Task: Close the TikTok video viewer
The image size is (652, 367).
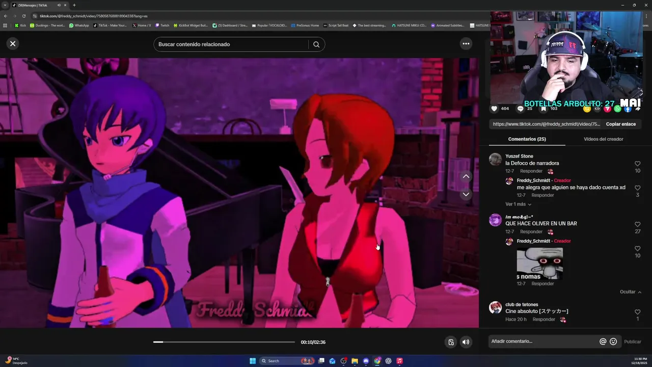Action: [13, 44]
